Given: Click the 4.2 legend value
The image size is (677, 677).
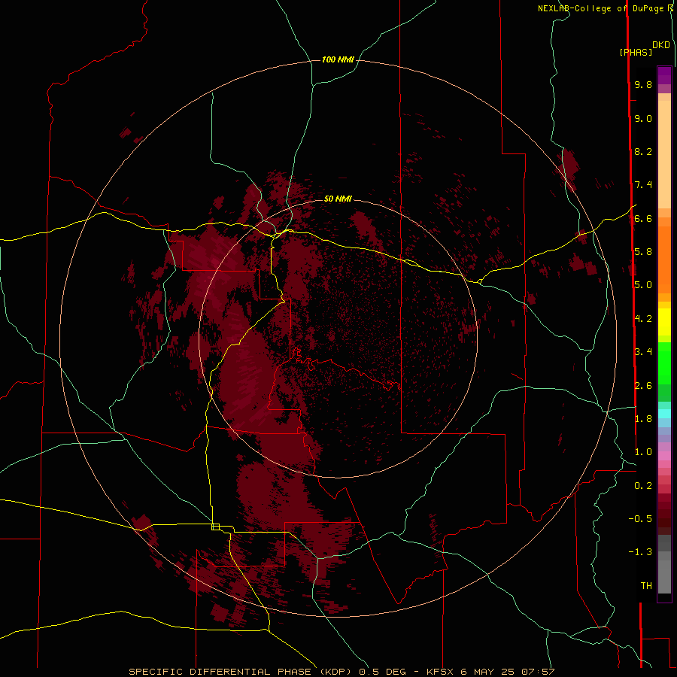Looking at the screenshot, I should pos(643,319).
